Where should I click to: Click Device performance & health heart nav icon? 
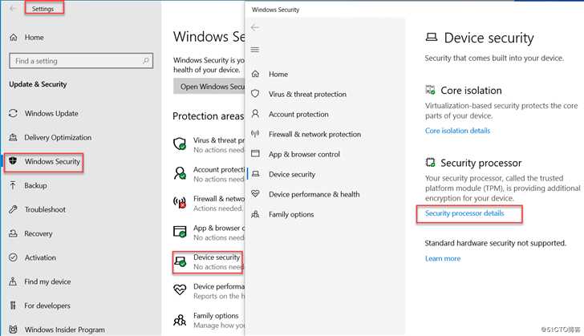click(x=255, y=194)
